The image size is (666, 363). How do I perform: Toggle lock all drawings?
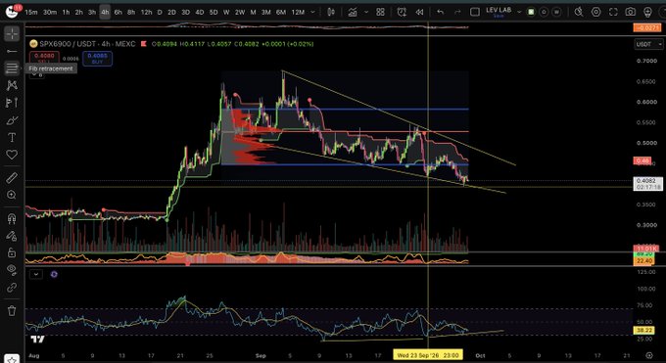click(x=12, y=252)
